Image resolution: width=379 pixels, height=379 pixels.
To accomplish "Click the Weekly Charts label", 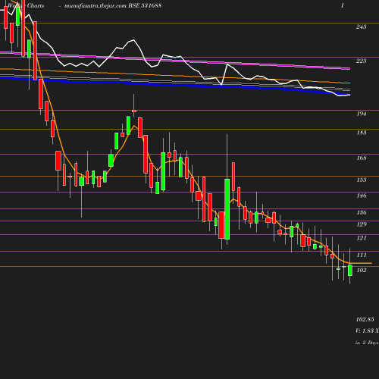I will coord(26,5).
